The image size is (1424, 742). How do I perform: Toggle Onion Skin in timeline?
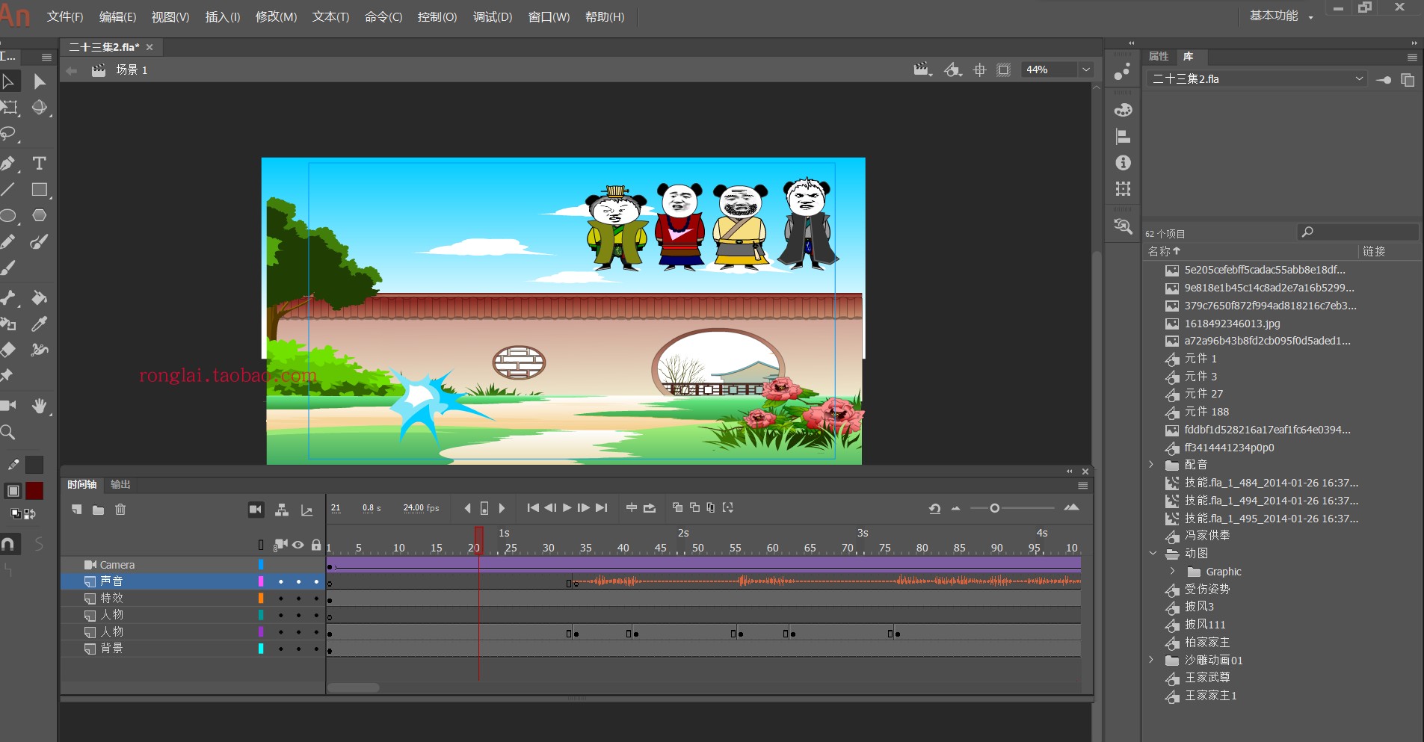pos(677,507)
